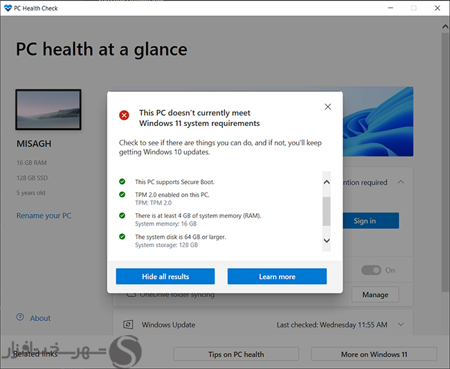Click the Windows Update label
This screenshot has width=450, height=369.
(168, 325)
